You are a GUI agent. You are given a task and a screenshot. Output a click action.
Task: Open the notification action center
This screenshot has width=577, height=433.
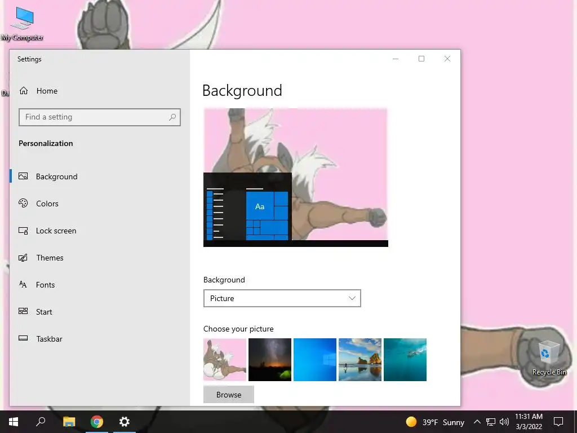point(558,422)
